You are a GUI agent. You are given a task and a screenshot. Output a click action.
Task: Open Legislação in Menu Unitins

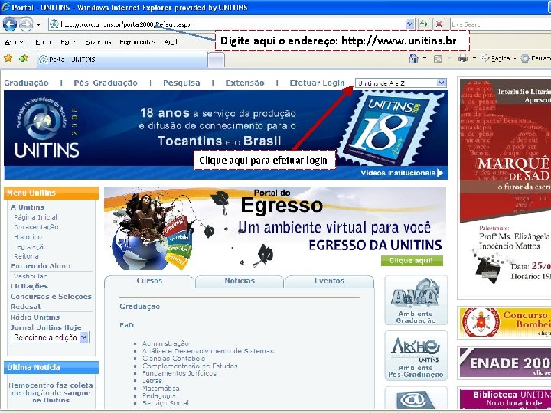[x=31, y=246]
